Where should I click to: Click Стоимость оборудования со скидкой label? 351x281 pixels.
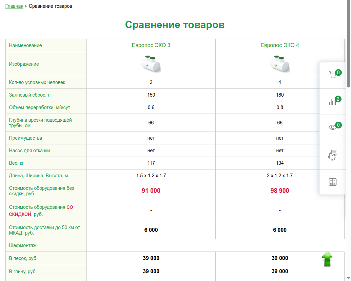[41, 210]
